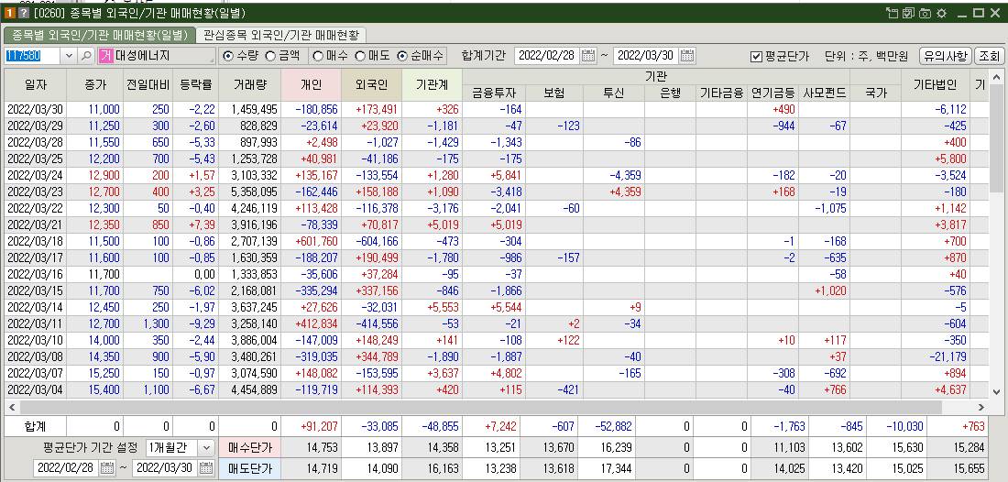Select the 2022/03/18 date row cell
Viewport: 1008px width, 482px height.
pos(36,242)
